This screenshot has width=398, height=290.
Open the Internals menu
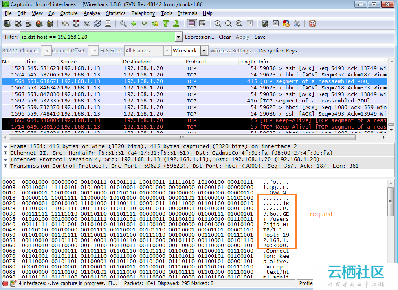[187, 13]
